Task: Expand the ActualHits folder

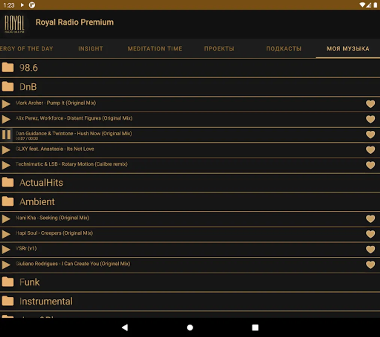Action: click(190, 183)
